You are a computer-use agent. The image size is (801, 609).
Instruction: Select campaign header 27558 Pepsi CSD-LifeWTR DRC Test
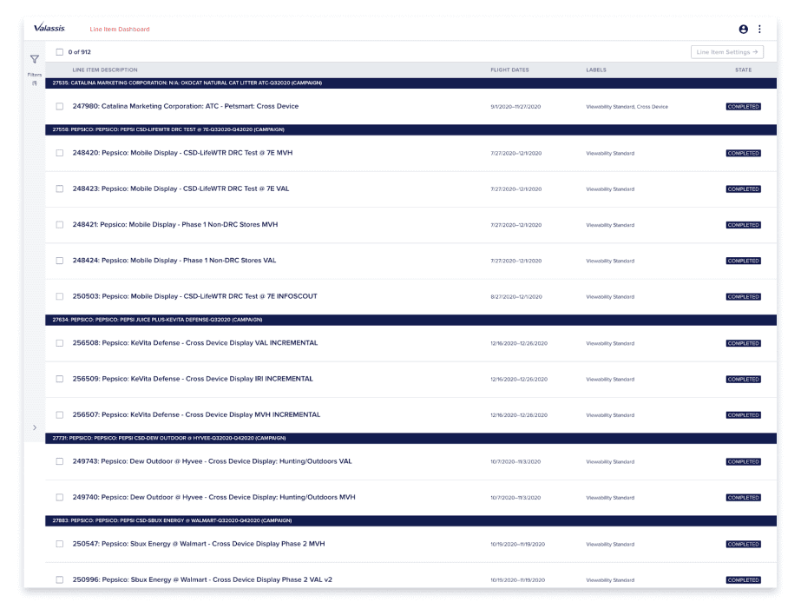tap(410, 129)
